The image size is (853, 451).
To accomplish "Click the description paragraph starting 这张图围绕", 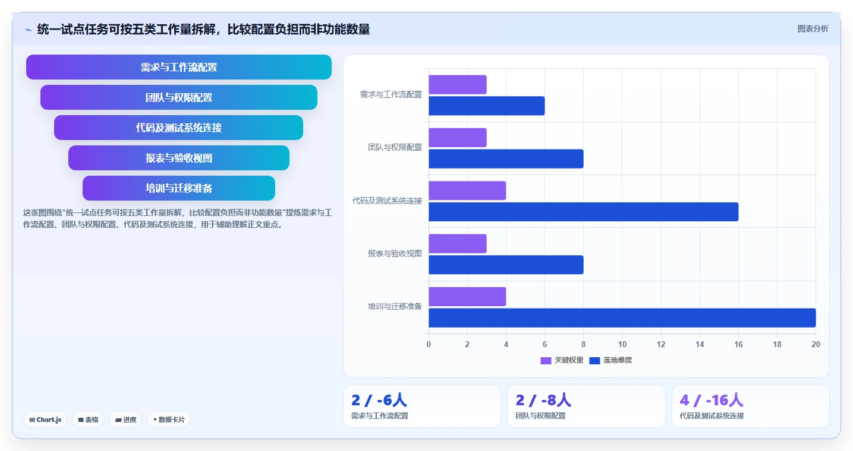I will pos(177,218).
